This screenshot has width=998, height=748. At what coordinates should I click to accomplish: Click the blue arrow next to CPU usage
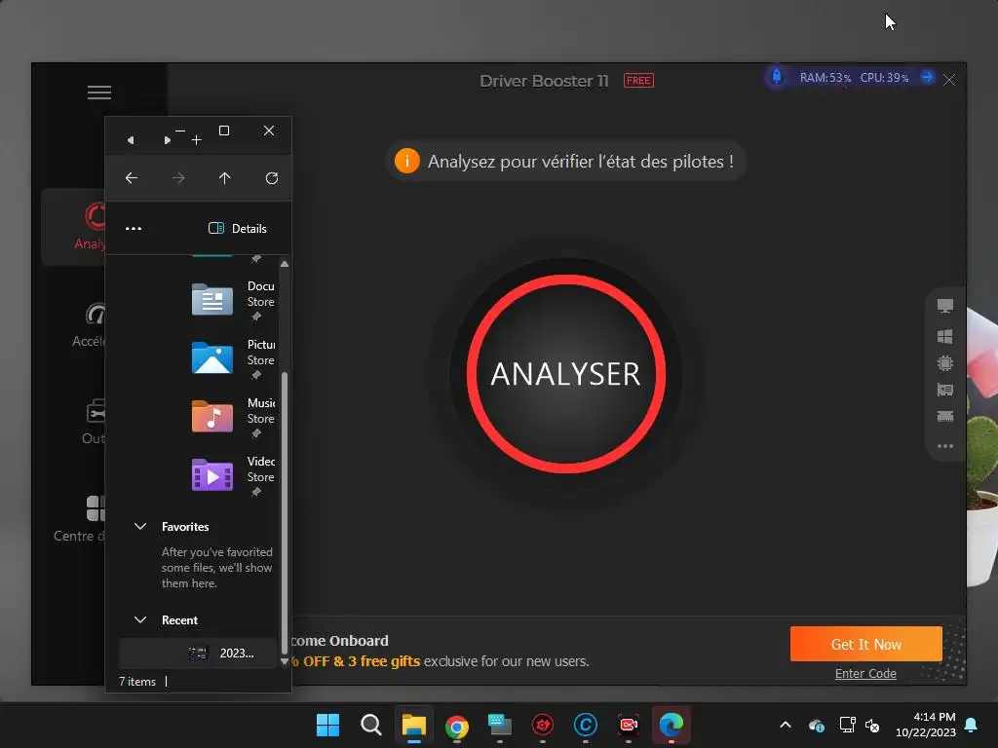point(928,77)
